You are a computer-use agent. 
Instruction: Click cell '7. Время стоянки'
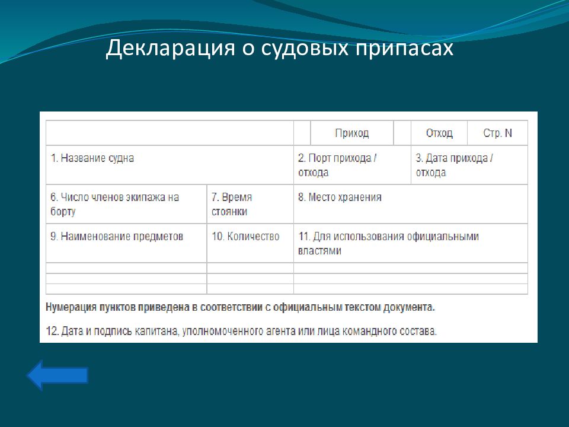(250, 204)
